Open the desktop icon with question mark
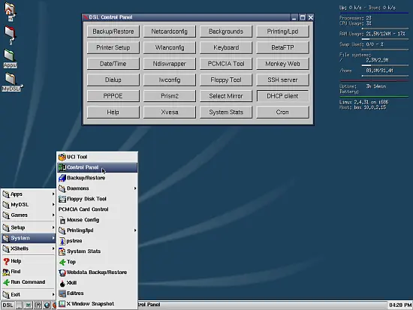413x310 pixels. click(11, 35)
